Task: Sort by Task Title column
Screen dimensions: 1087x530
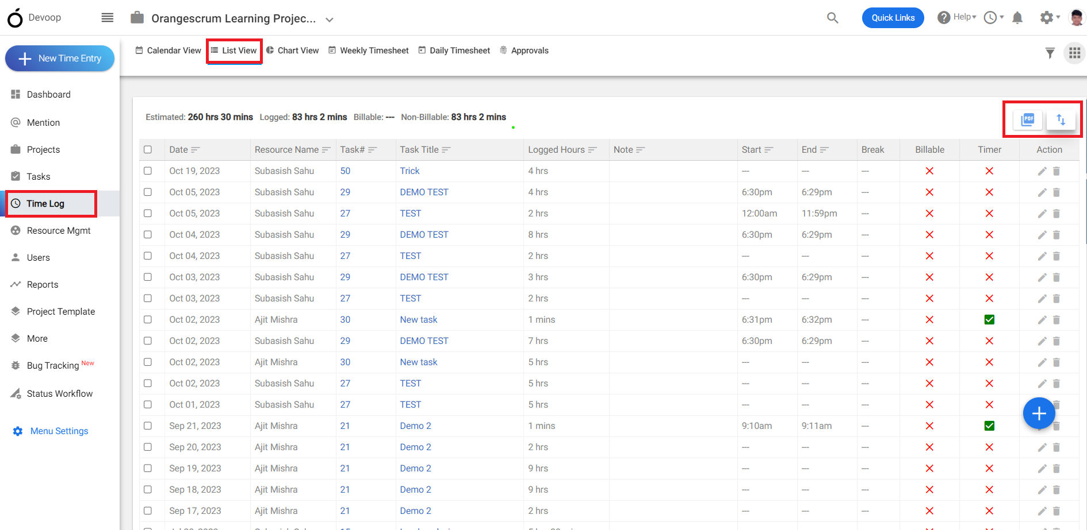Action: 446,150
